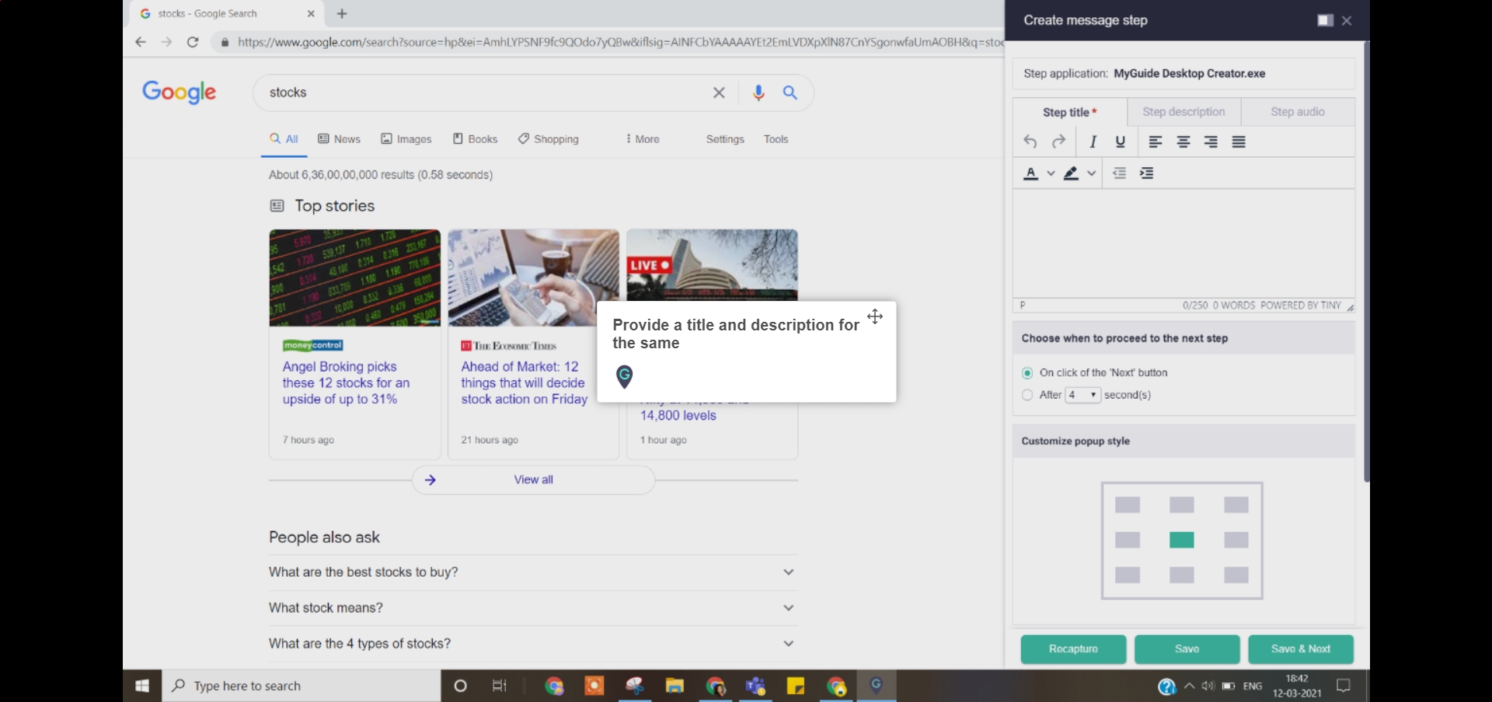The image size is (1492, 702).
Task: Open the Books search tab
Action: [475, 139]
